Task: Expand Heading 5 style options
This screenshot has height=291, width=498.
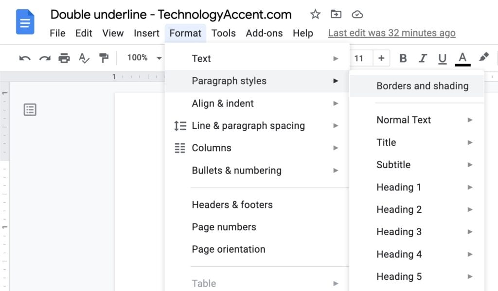Action: click(417, 276)
